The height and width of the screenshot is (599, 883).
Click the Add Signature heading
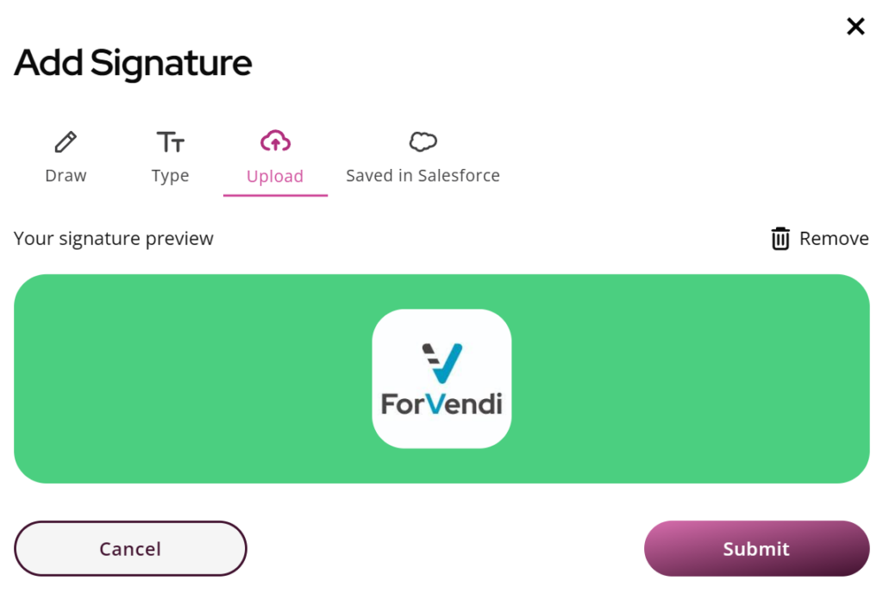tap(133, 63)
